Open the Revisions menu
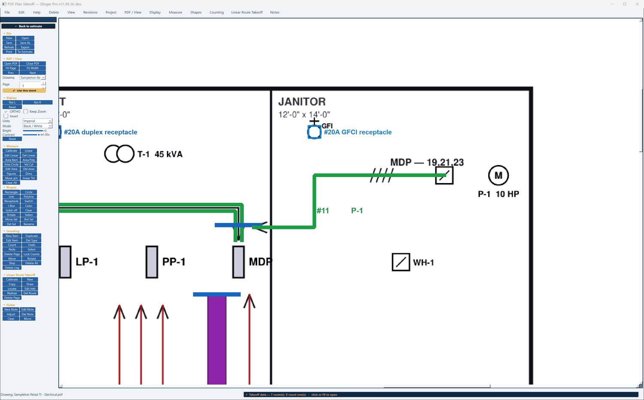Image resolution: width=644 pixels, height=400 pixels. tap(90, 12)
